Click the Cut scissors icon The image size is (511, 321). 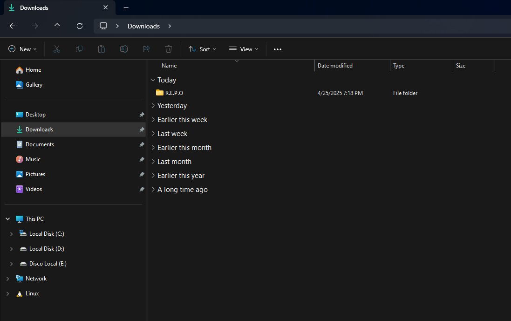coord(57,49)
